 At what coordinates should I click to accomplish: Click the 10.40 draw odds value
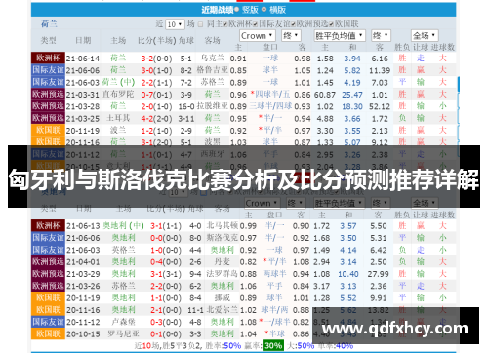(348, 274)
